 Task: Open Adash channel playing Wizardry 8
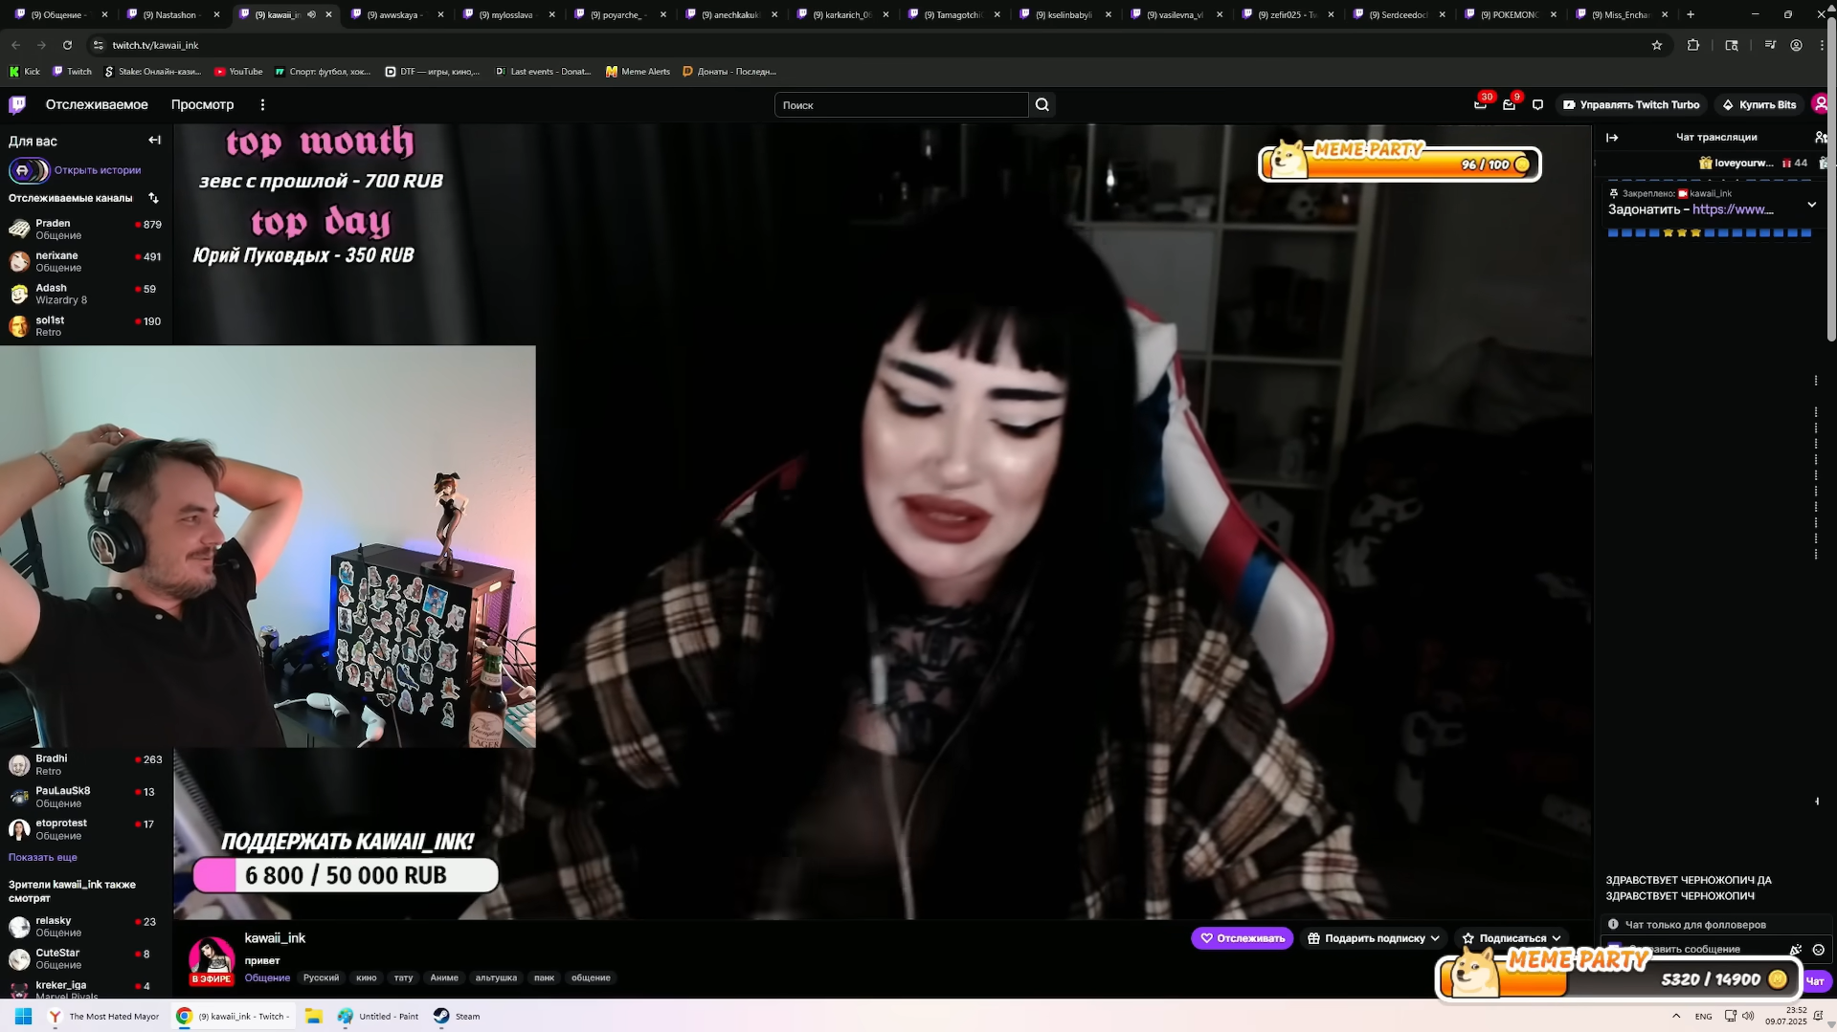tap(86, 294)
